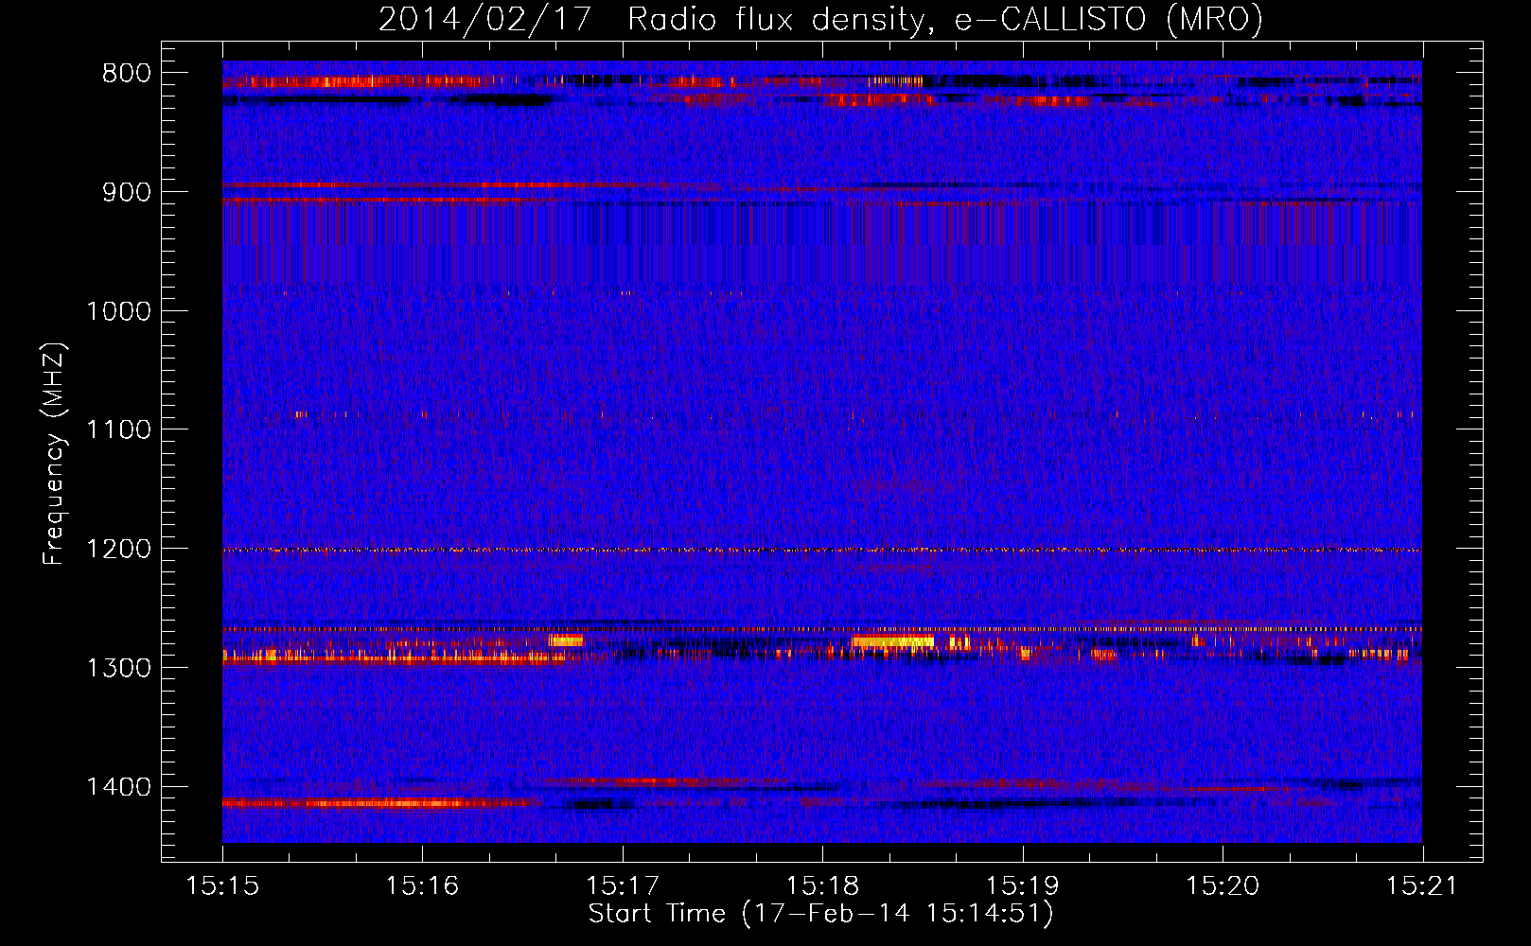Click the 1300 frequency tick label
Screen dimensions: 1531x946
coord(118,668)
